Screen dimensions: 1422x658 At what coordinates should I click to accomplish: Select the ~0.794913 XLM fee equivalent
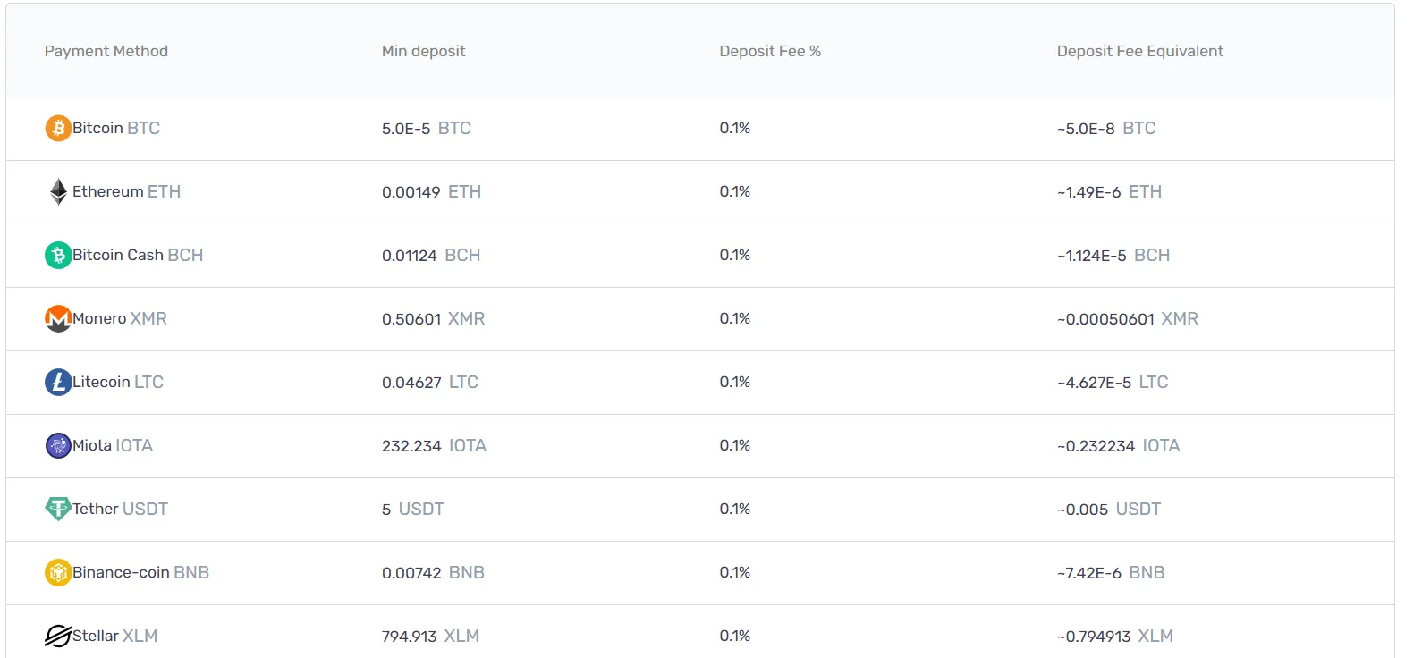pyautogui.click(x=1115, y=636)
